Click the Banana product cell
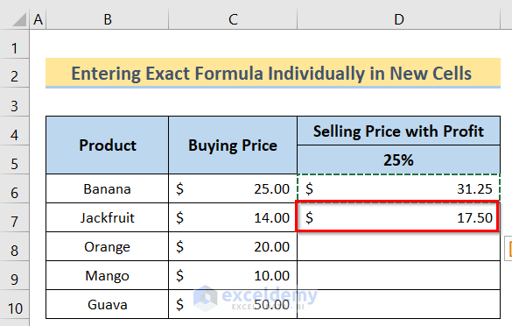 click(108, 188)
